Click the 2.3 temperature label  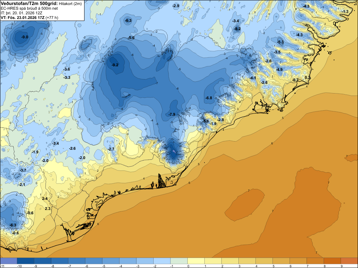(48, 209)
